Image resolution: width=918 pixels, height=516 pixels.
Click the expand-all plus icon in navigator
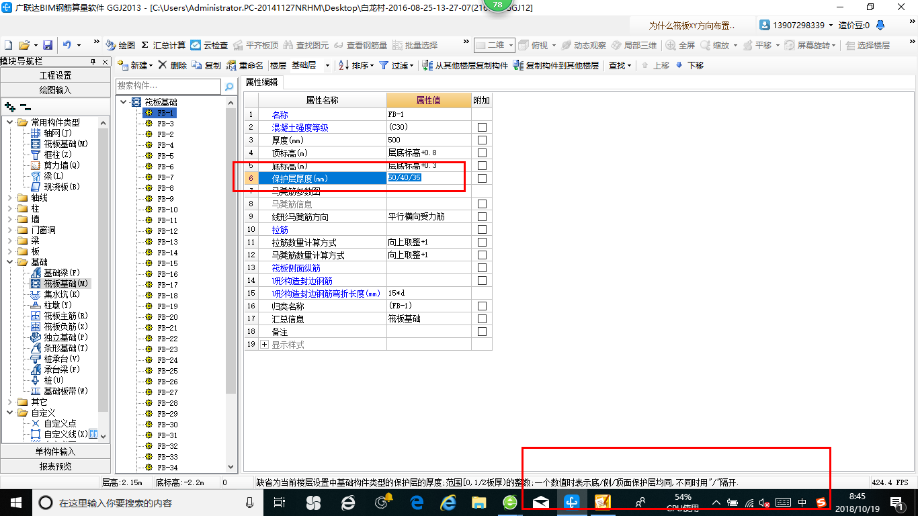(x=9, y=106)
